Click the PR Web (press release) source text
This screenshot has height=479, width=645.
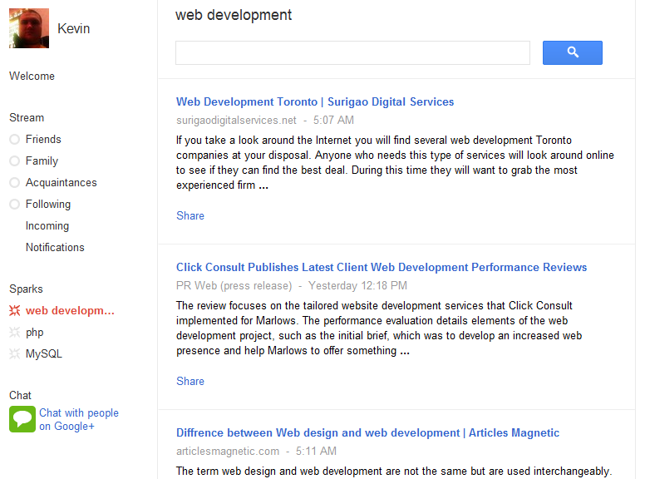(x=234, y=285)
